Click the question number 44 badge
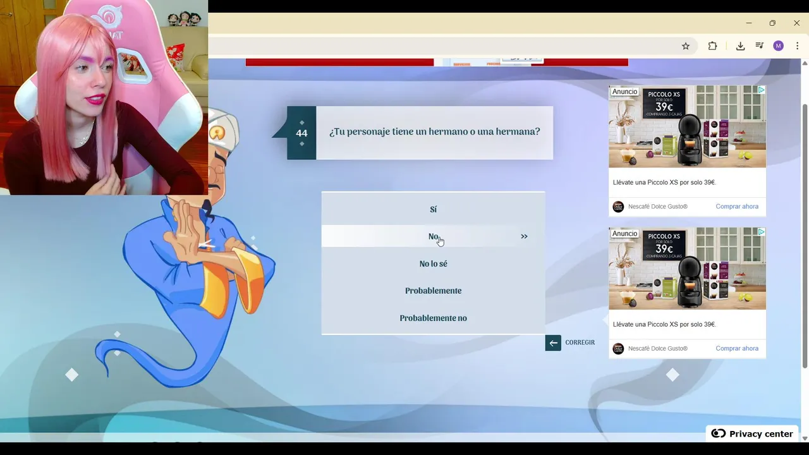809x455 pixels. click(301, 133)
